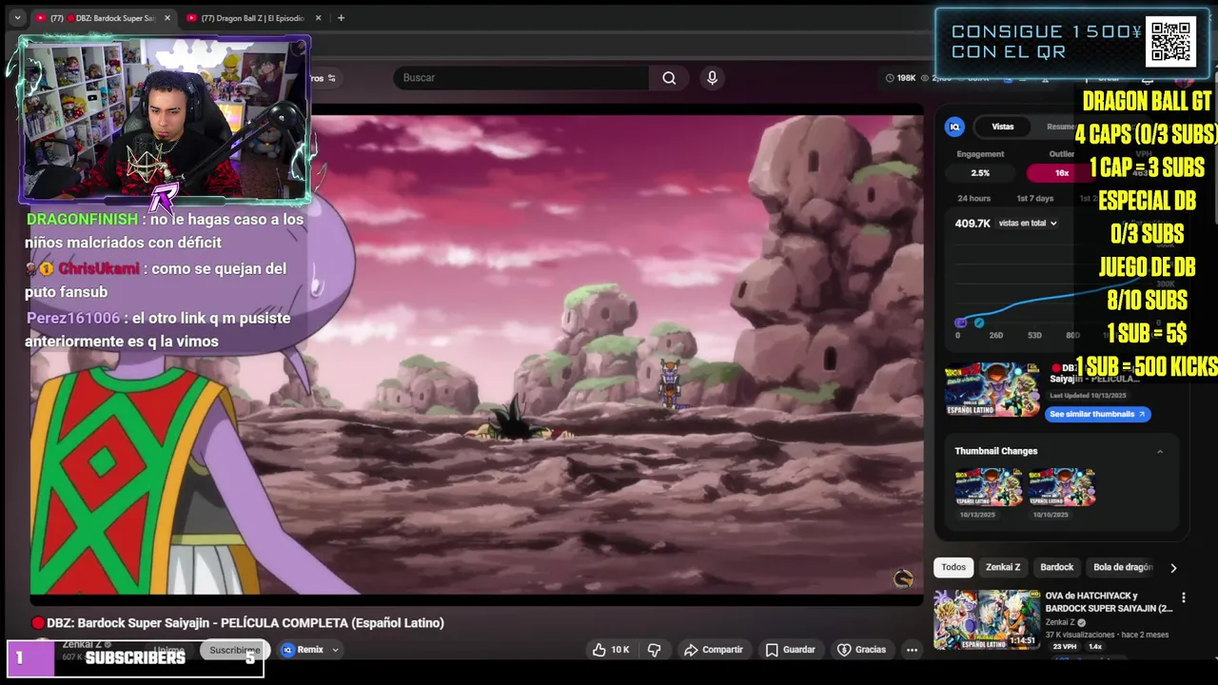The height and width of the screenshot is (685, 1218).
Task: Click the Compartir share button
Action: (x=713, y=650)
